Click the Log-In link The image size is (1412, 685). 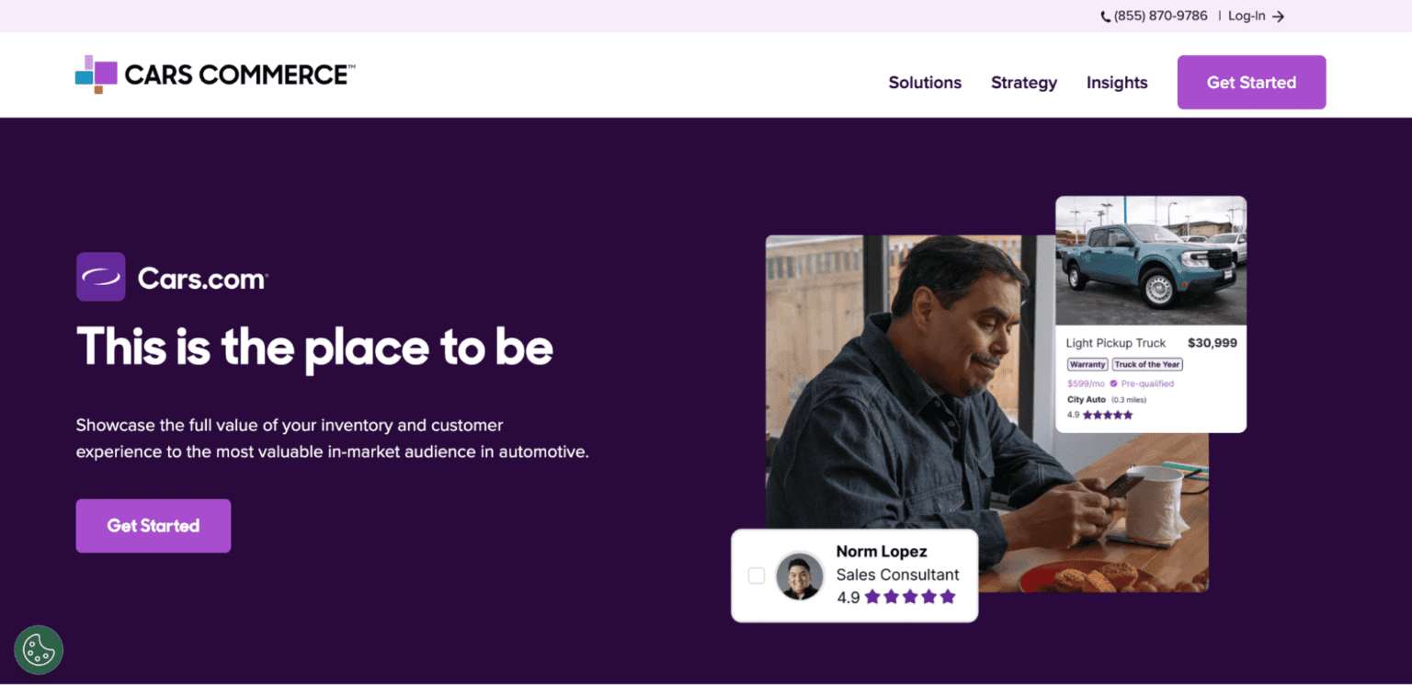coord(1247,17)
